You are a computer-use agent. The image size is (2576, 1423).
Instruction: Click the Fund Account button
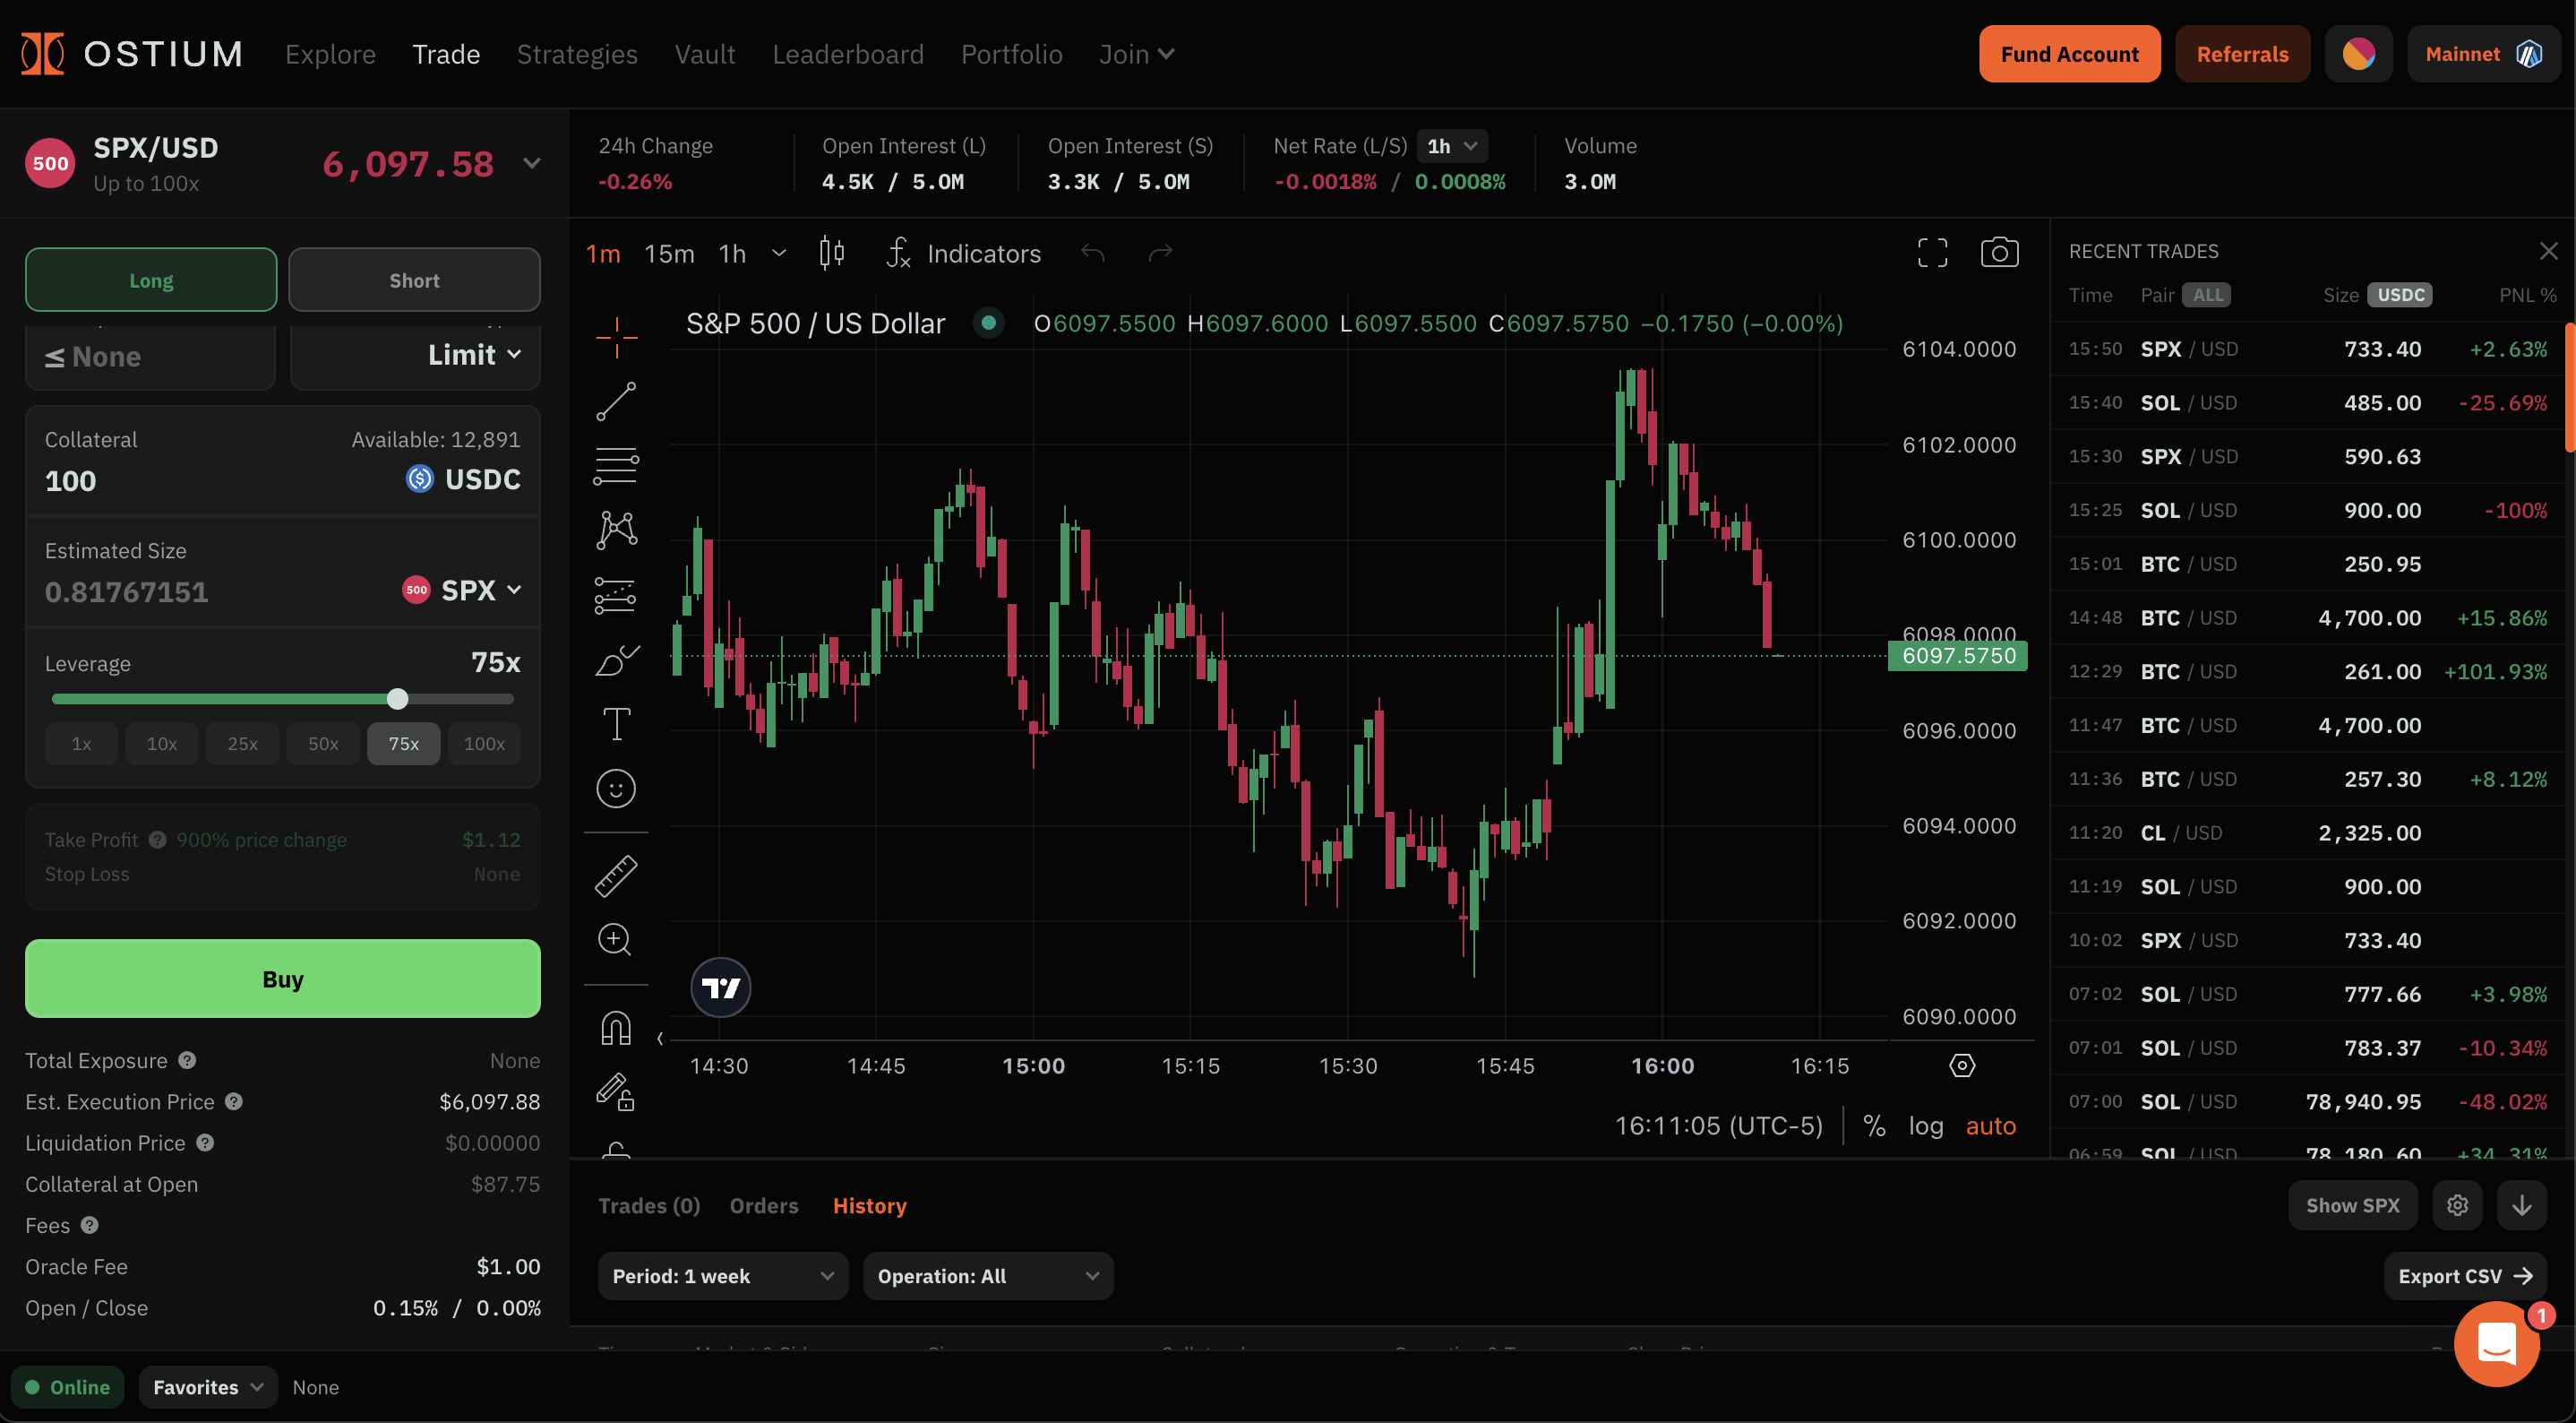[x=2069, y=54]
